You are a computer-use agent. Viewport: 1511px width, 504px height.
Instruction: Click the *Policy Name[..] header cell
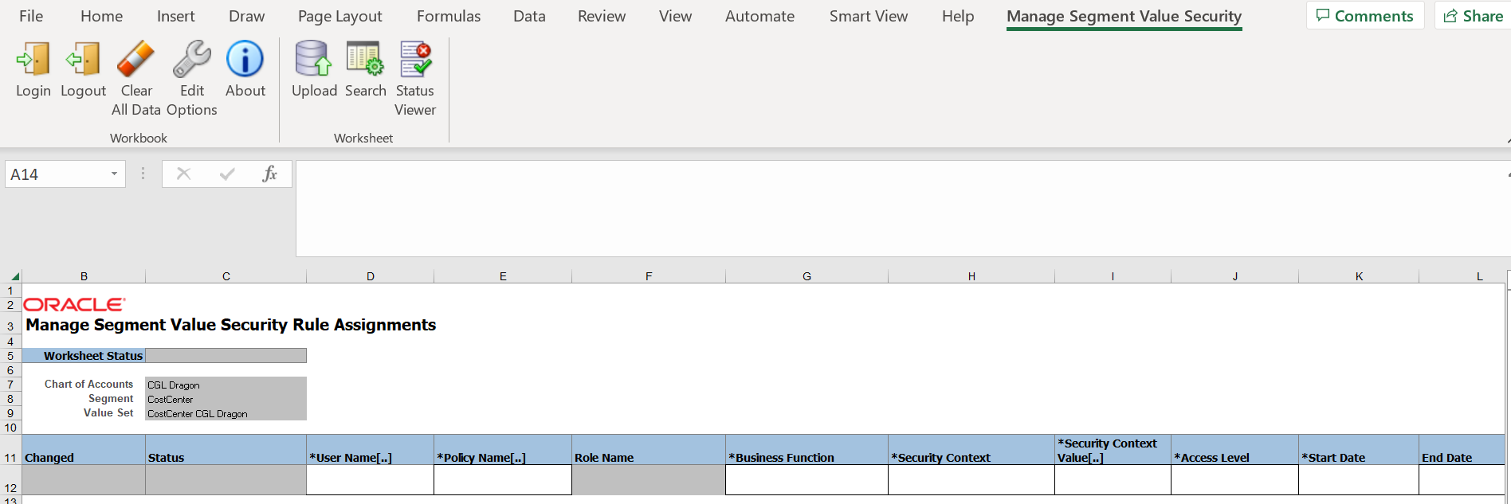tap(503, 450)
